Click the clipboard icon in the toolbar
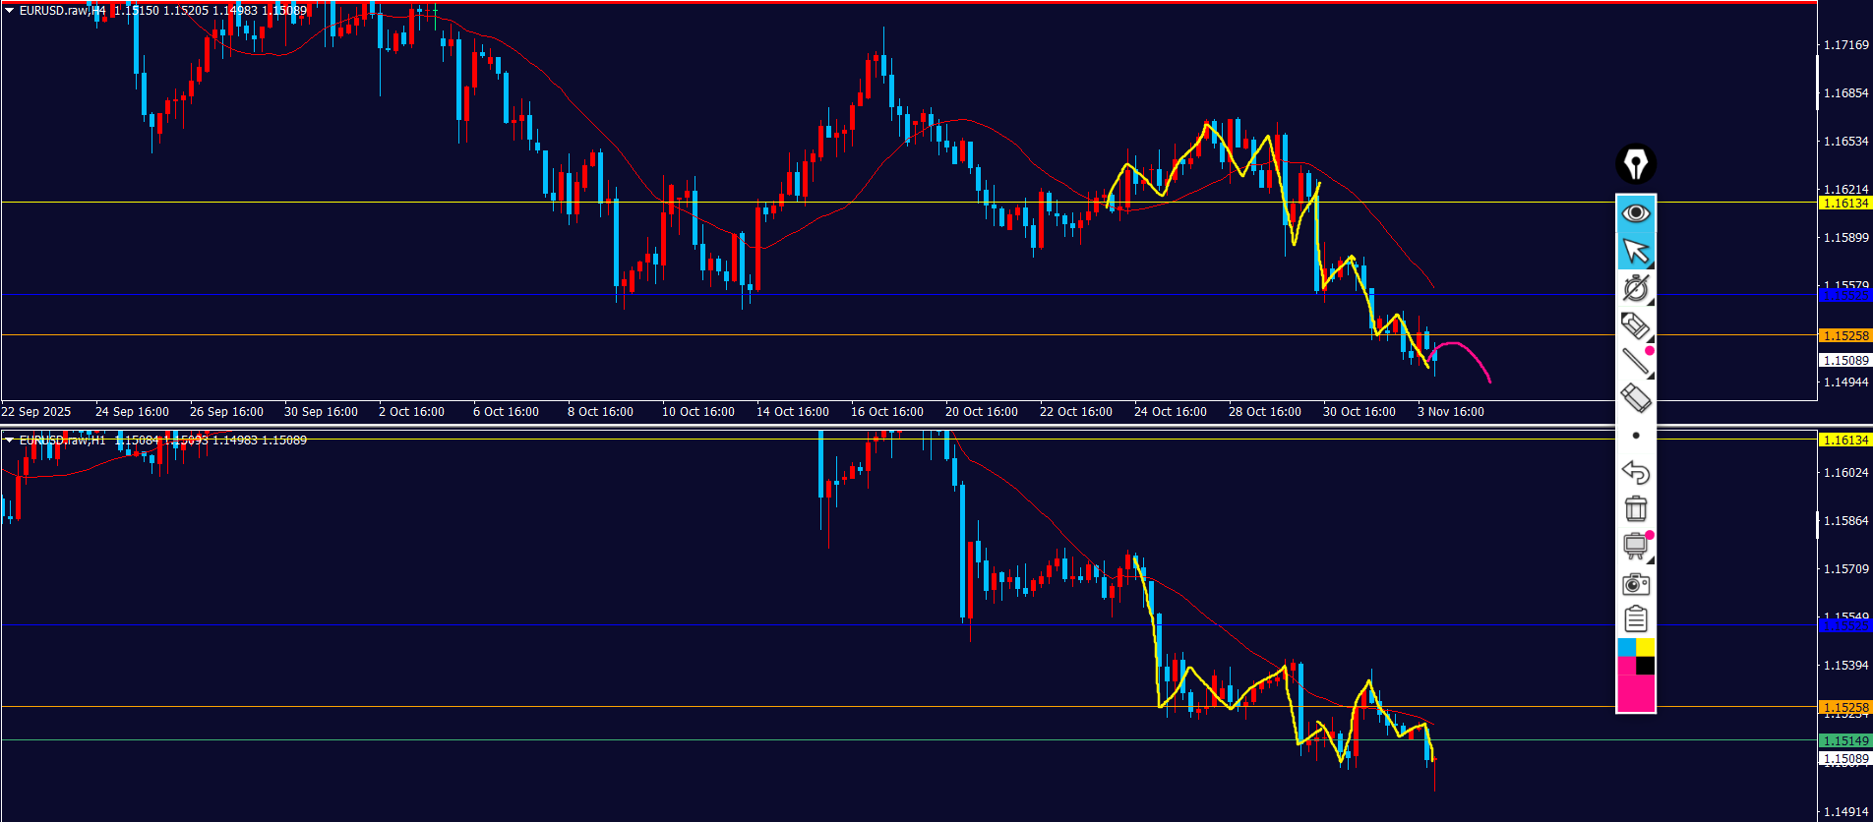 click(x=1635, y=619)
